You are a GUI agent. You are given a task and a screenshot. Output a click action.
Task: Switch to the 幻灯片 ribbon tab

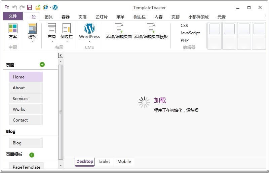point(102,17)
